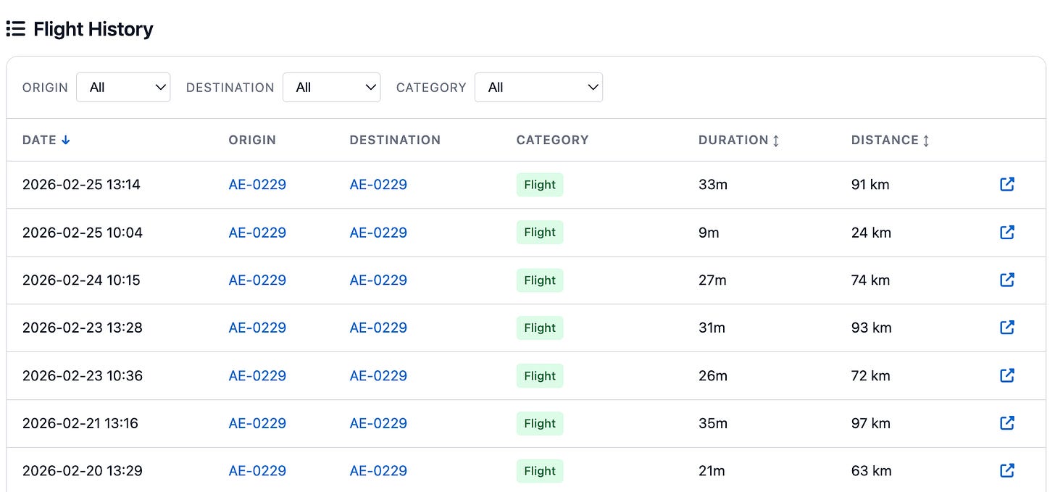Click the Distance column sort arrows
This screenshot has width=1055, height=492.
926,141
